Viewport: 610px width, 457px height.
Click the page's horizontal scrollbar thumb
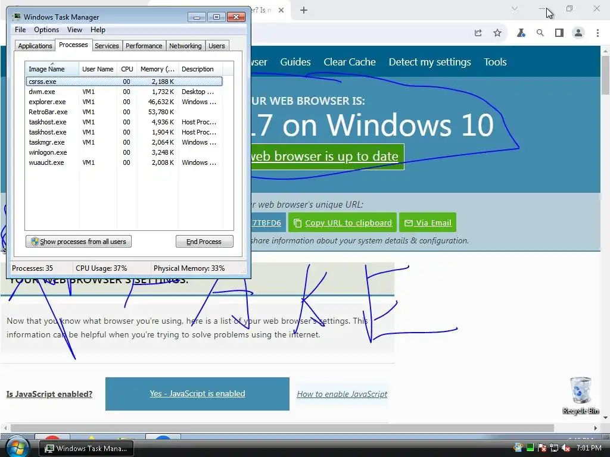tap(282, 428)
